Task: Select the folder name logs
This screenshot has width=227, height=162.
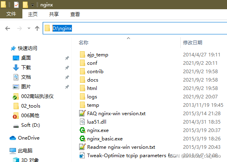Action: 92,97
